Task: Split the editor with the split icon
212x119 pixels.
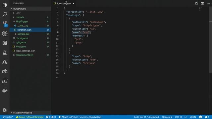Action: (202, 3)
